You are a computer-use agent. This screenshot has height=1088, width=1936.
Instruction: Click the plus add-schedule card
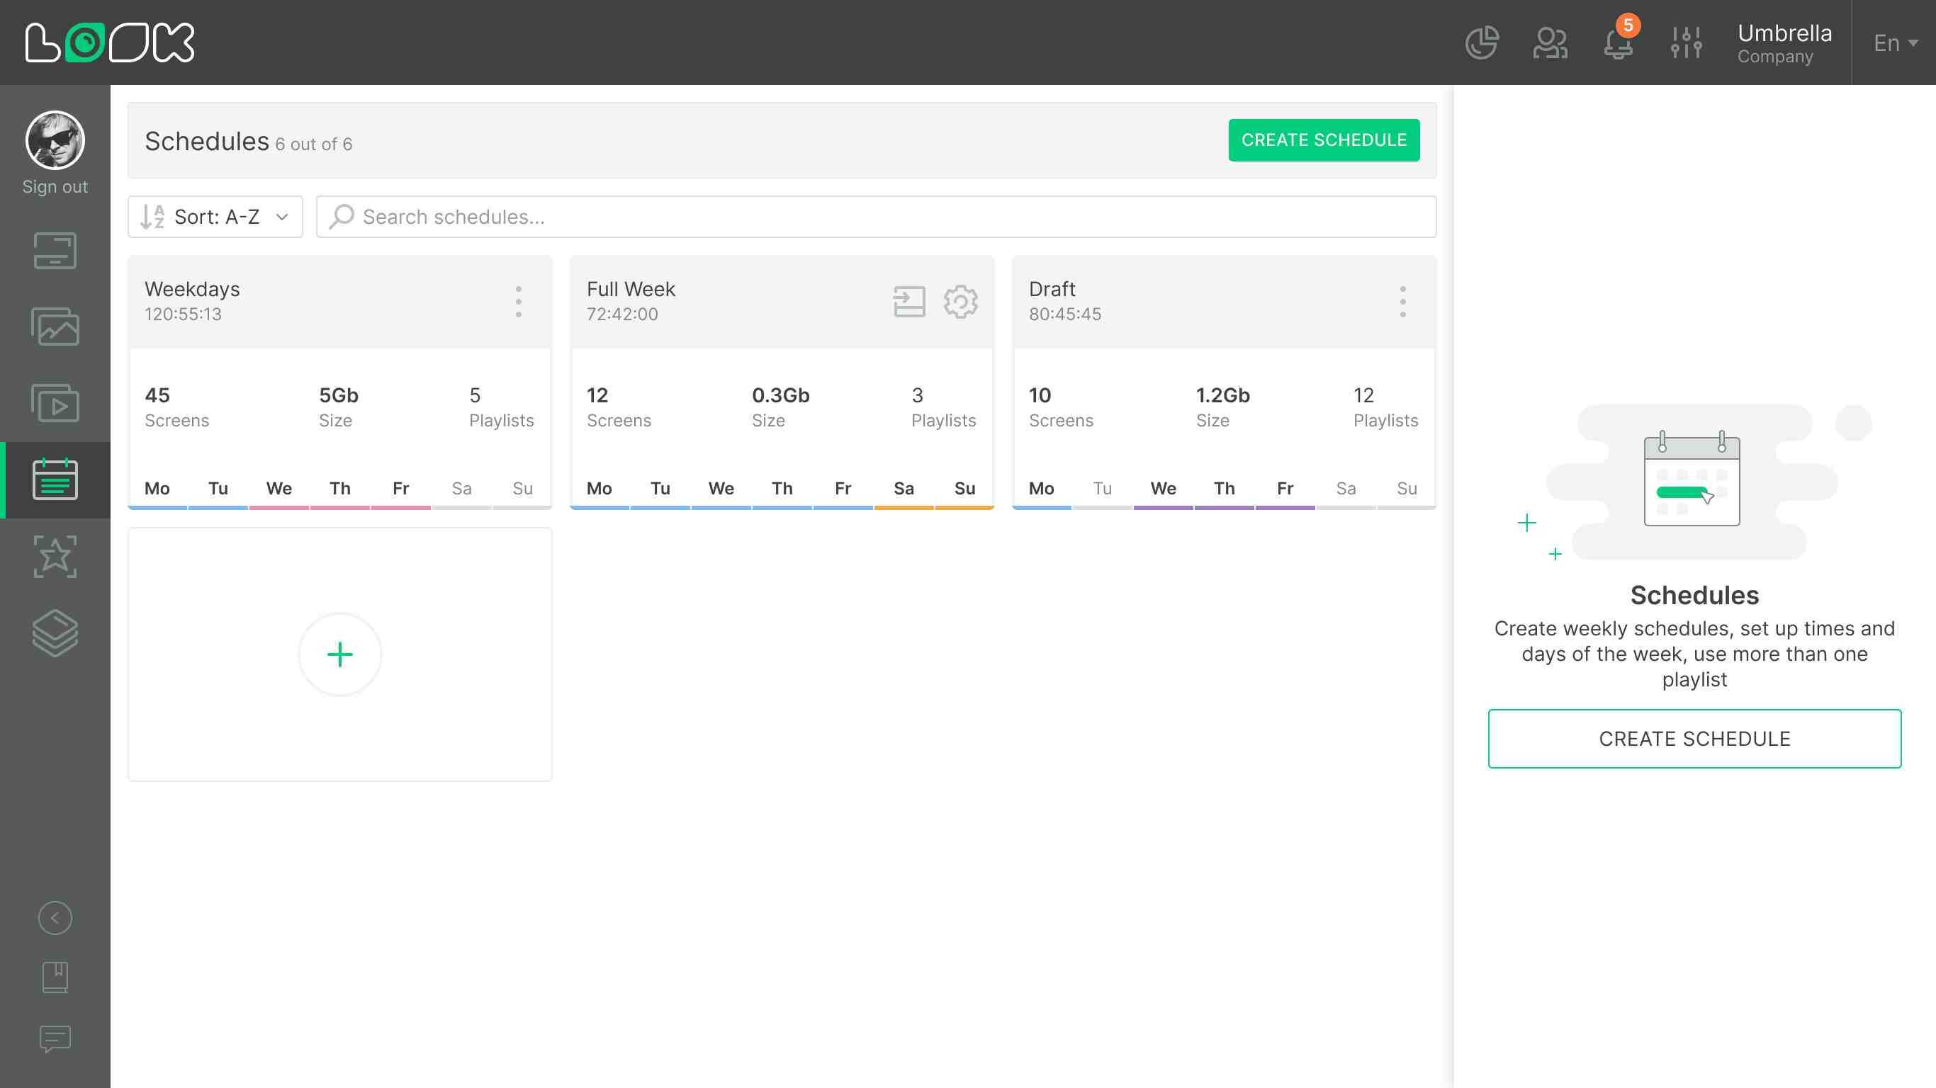pyautogui.click(x=339, y=654)
